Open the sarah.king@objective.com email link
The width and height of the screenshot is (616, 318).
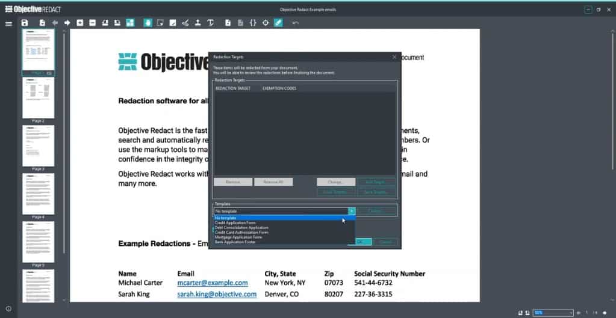pyautogui.click(x=217, y=294)
